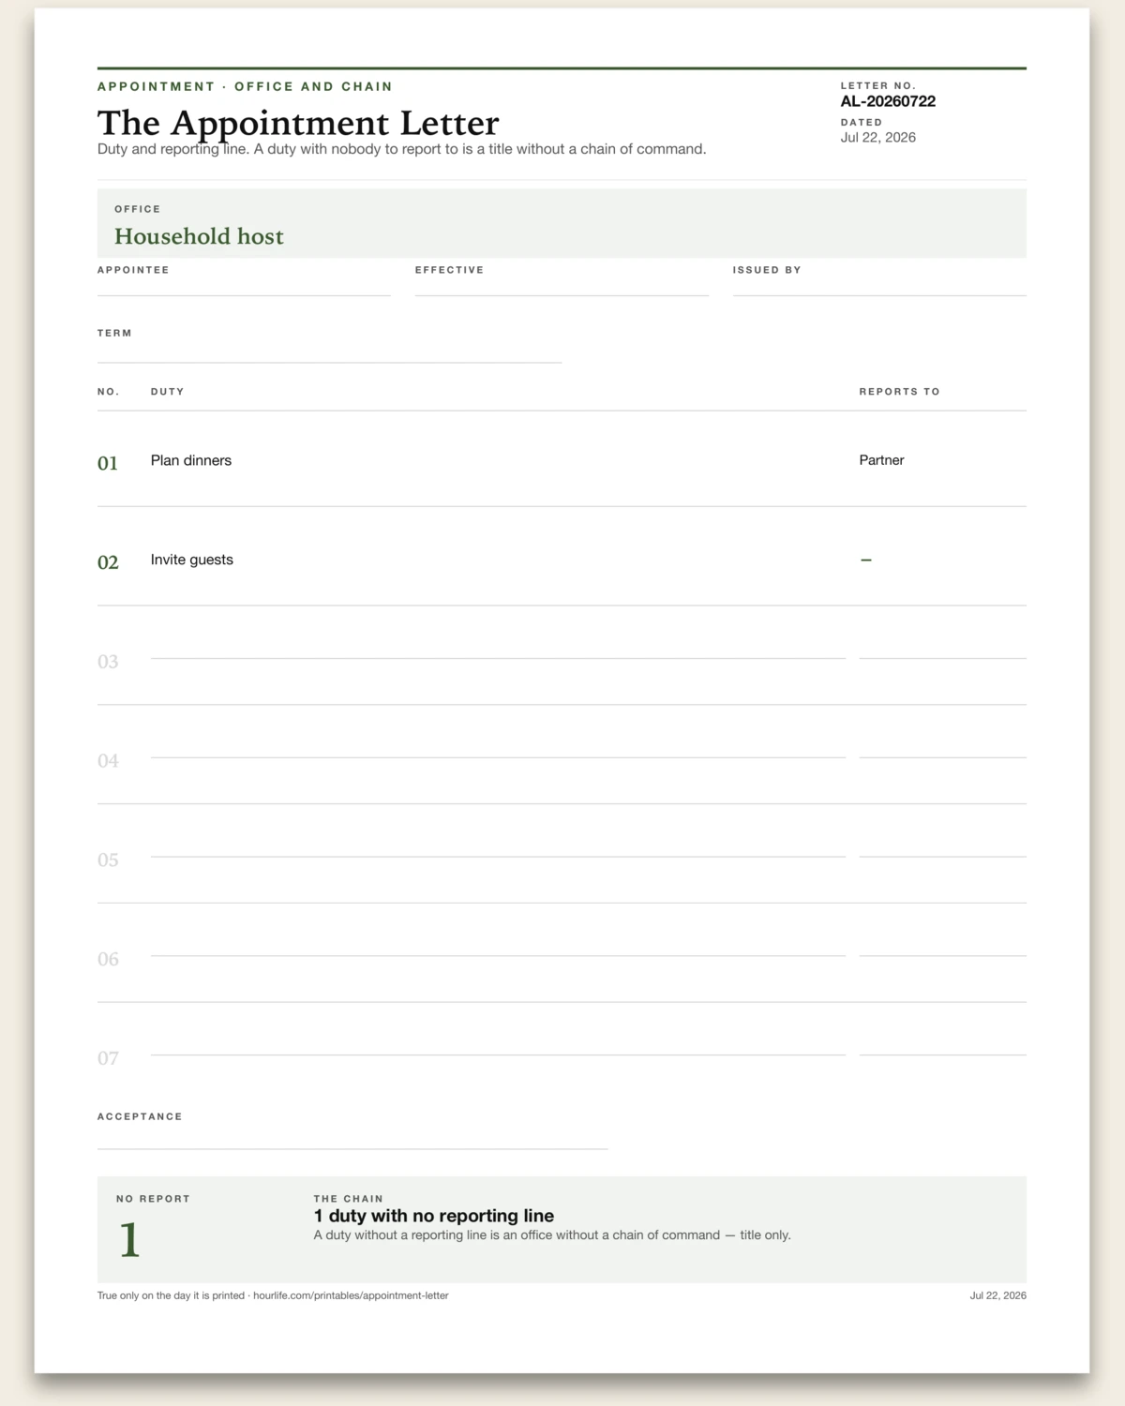Click the 'No.' column header

coord(109,392)
